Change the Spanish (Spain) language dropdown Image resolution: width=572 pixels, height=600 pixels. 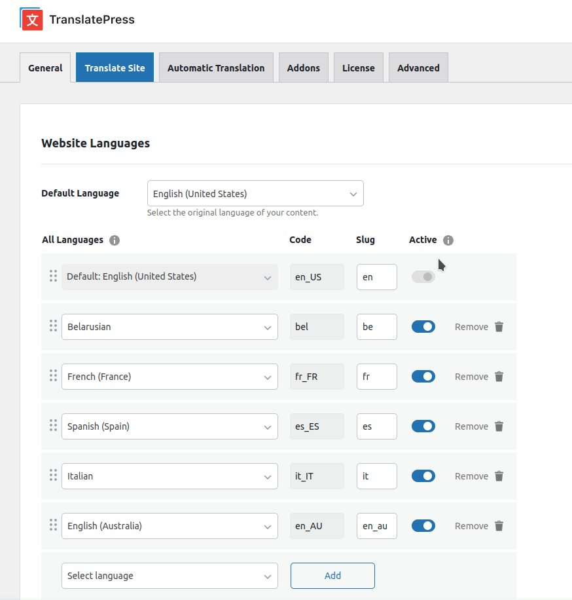tap(170, 426)
